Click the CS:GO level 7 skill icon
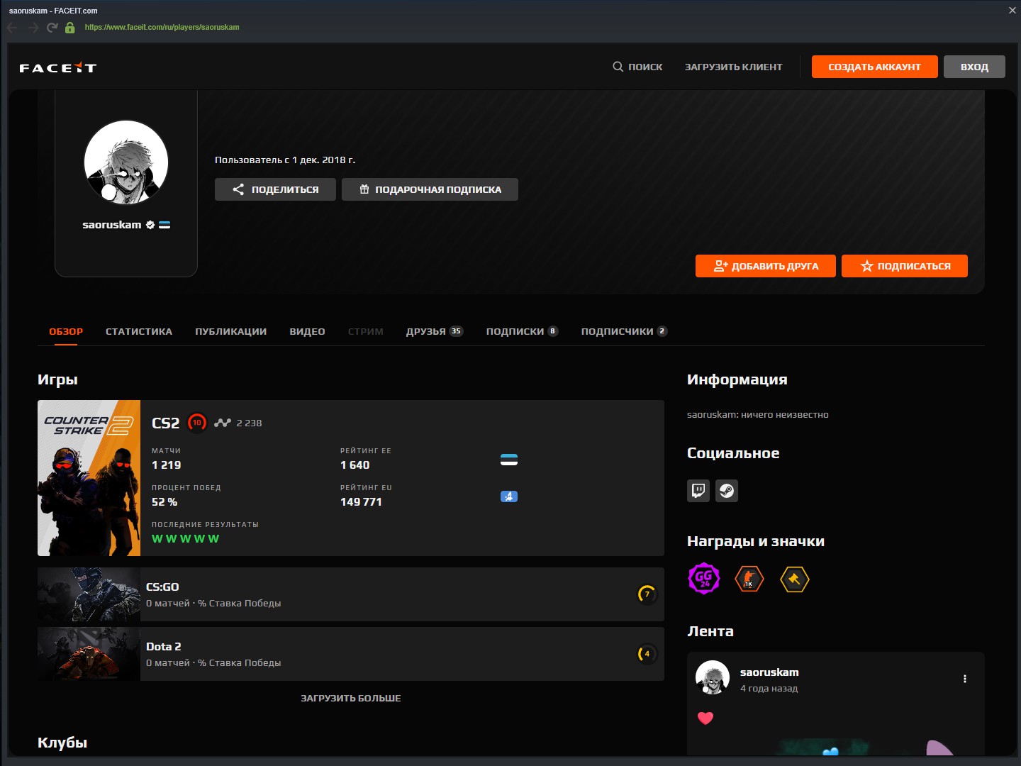The image size is (1021, 766). pos(647,594)
